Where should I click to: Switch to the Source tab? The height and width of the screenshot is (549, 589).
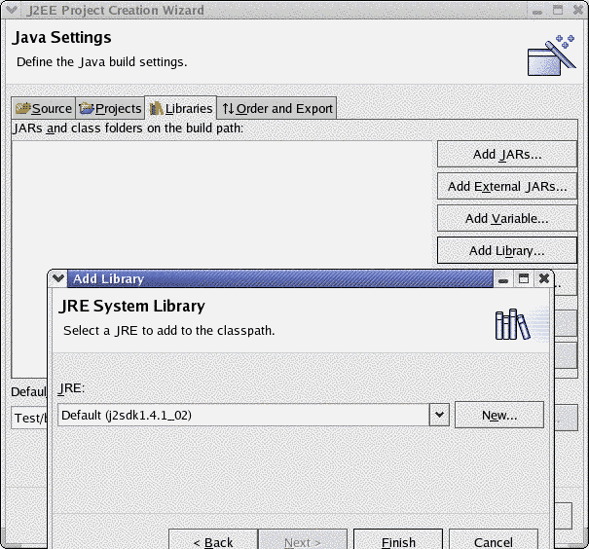(44, 108)
